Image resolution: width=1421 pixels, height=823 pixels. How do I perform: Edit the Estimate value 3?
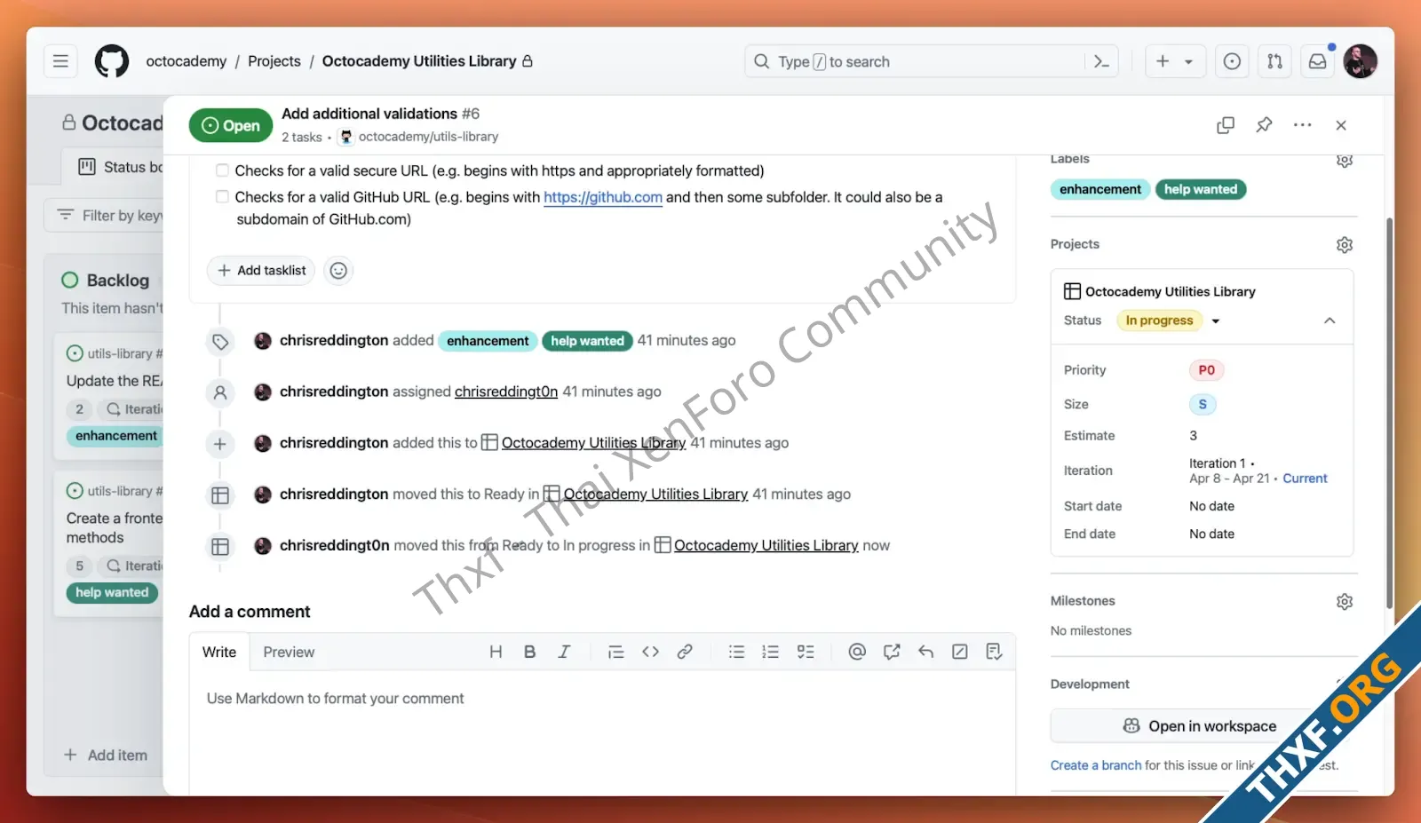point(1194,436)
